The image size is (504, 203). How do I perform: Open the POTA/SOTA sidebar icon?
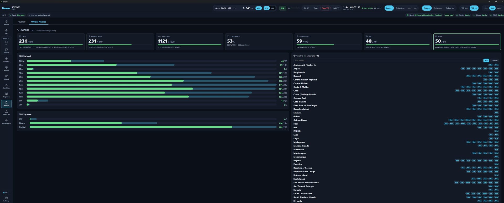pyautogui.click(x=6, y=122)
